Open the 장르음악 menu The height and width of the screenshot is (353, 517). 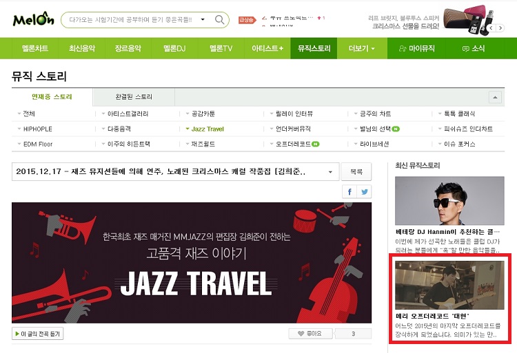point(128,48)
